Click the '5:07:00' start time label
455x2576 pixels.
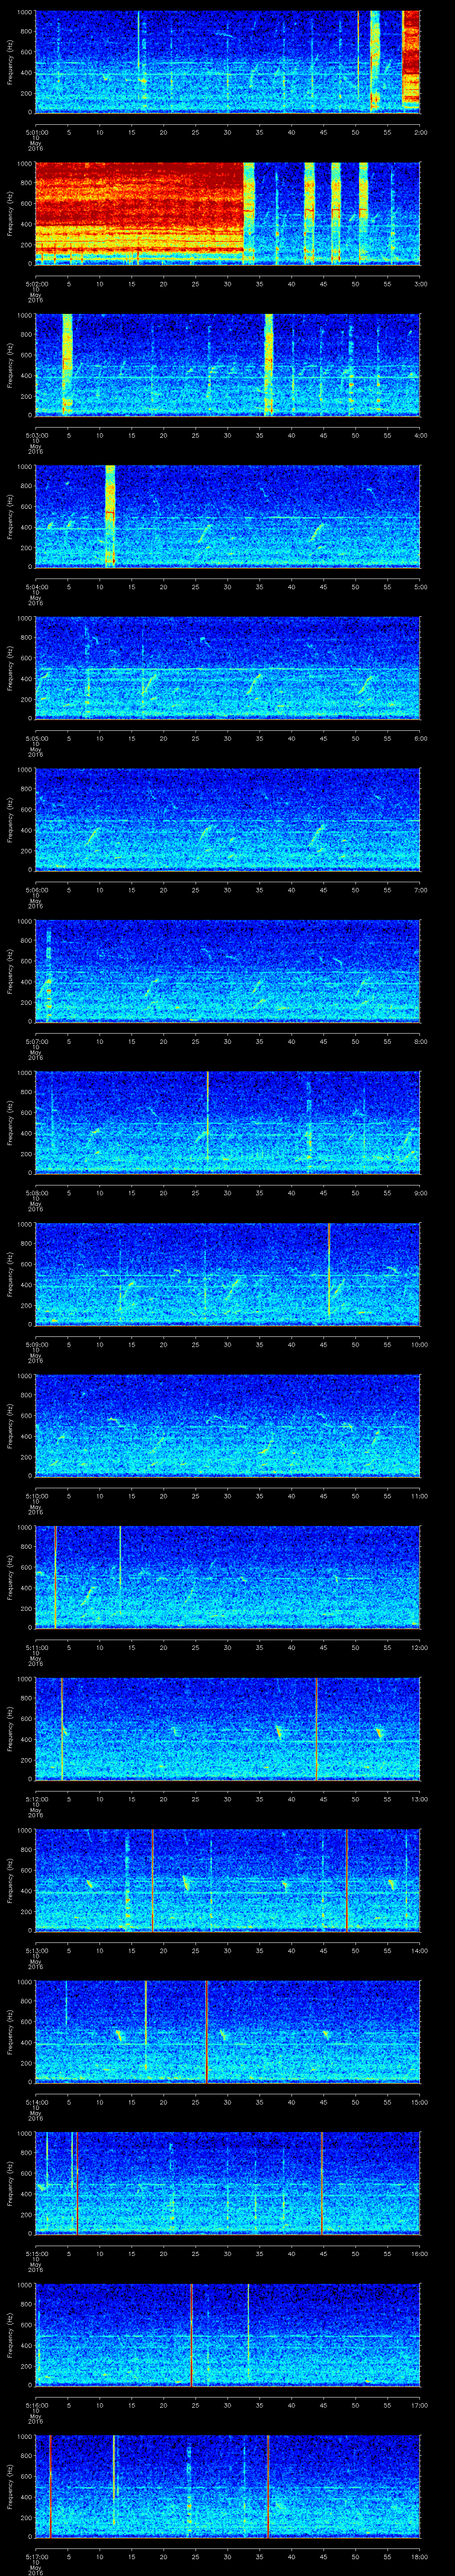pyautogui.click(x=37, y=1041)
